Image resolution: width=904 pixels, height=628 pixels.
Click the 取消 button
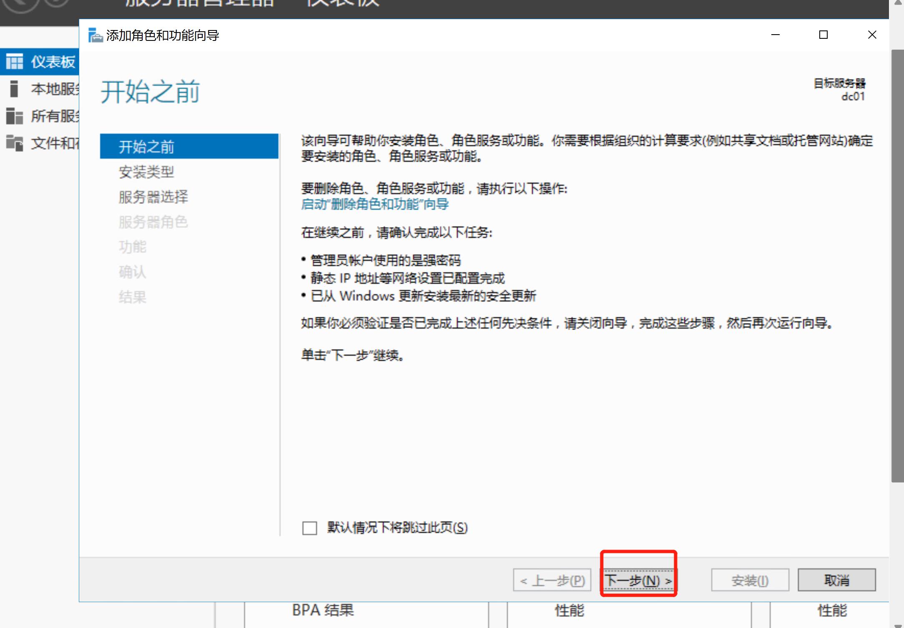pyautogui.click(x=836, y=580)
